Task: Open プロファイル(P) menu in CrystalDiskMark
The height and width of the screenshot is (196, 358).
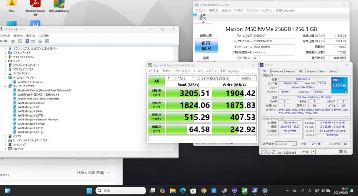Action: (x=182, y=71)
